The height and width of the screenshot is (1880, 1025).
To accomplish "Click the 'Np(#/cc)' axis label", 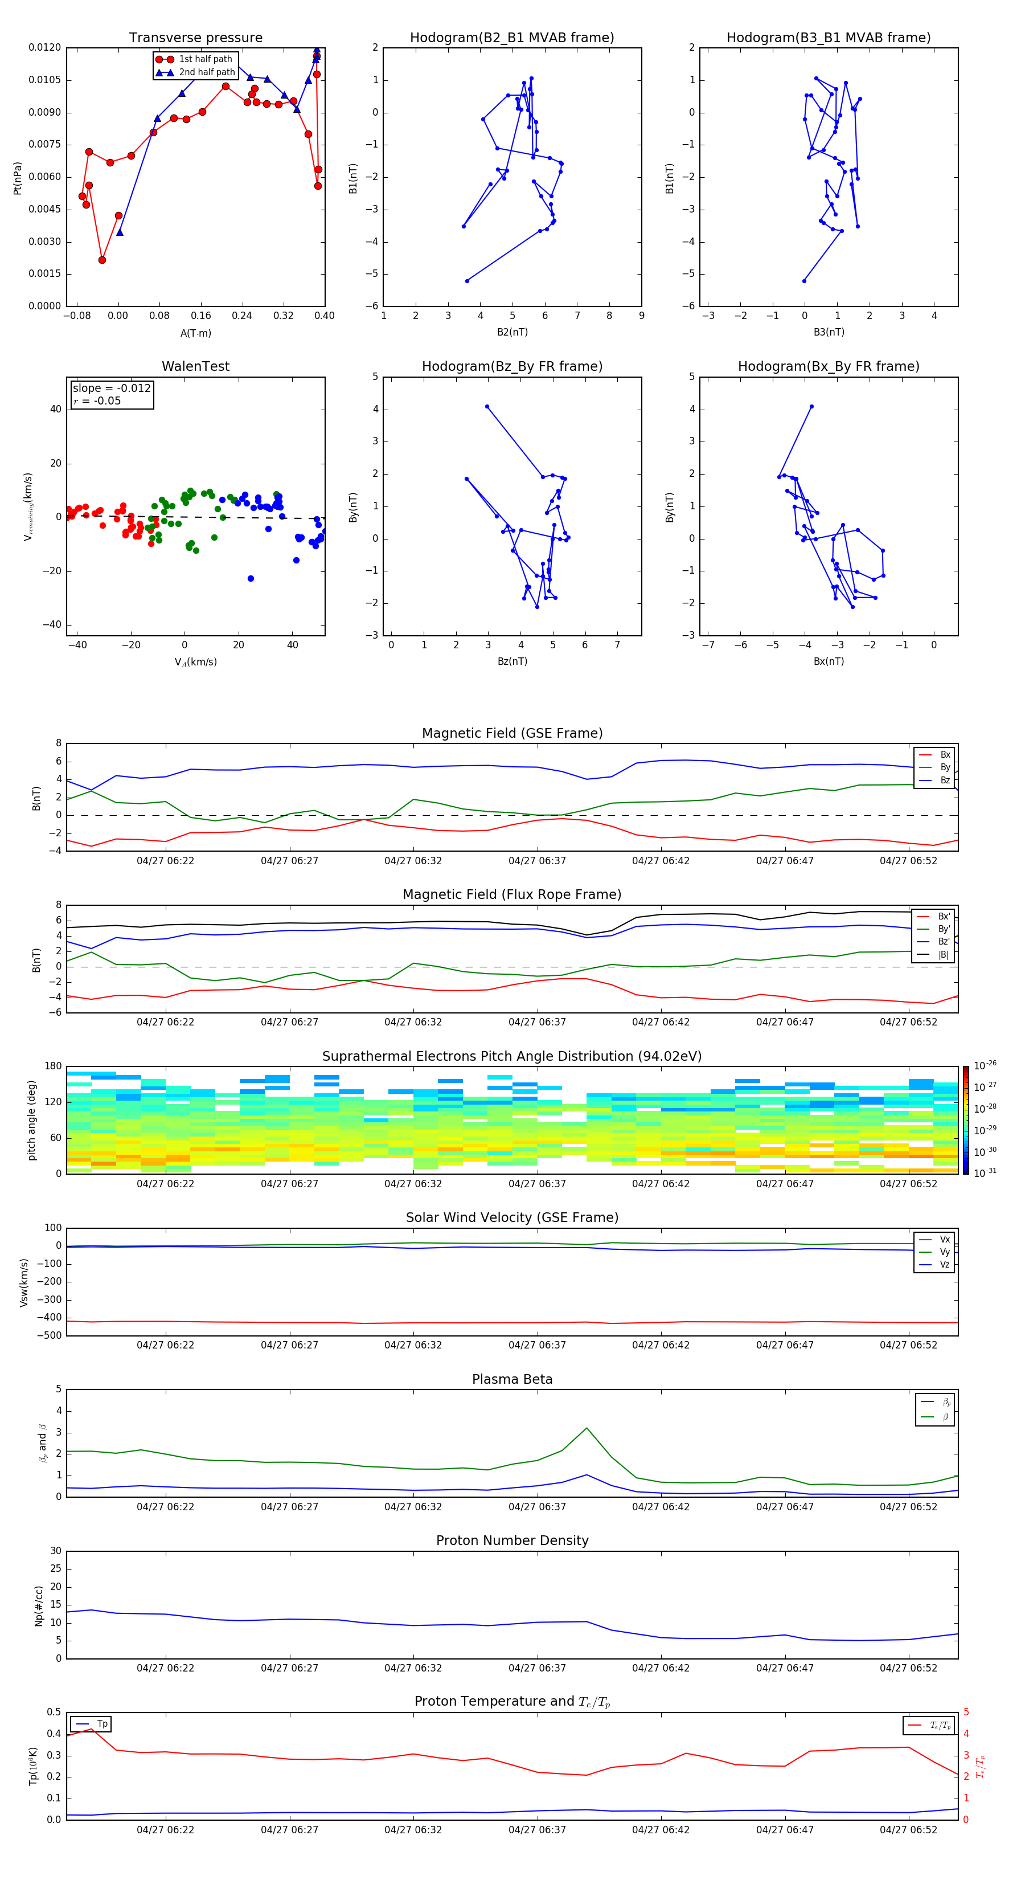I will coord(39,1605).
